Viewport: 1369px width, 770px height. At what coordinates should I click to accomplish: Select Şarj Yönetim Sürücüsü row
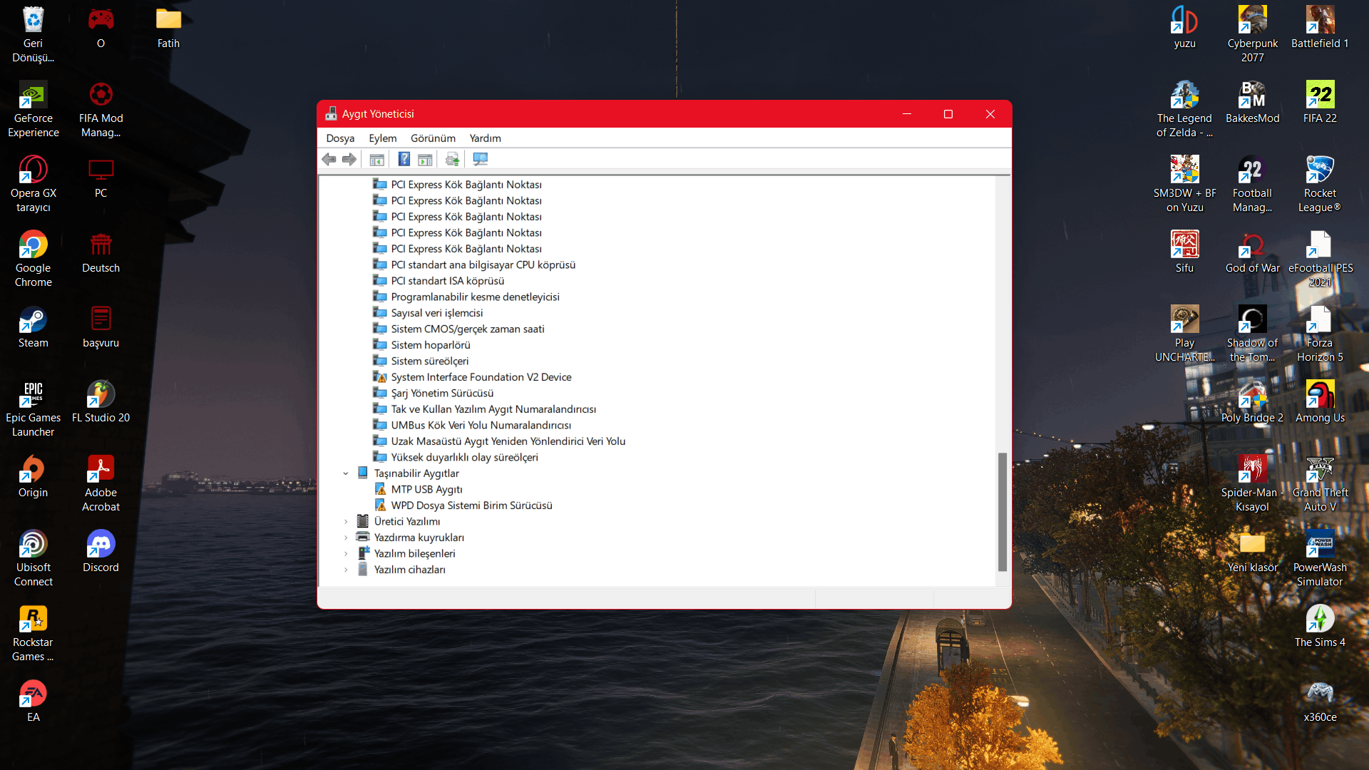[x=434, y=394]
